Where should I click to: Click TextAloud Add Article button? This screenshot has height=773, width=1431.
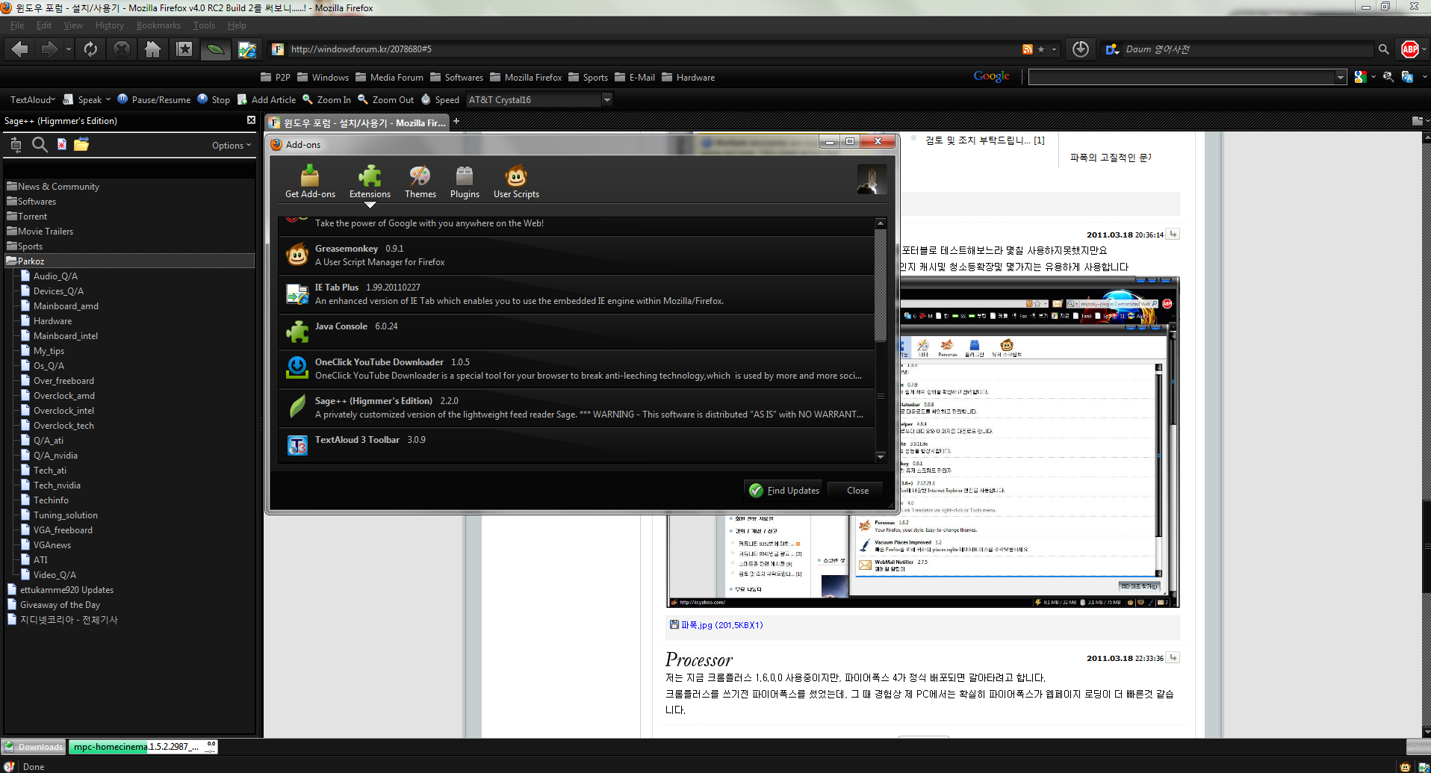click(267, 99)
